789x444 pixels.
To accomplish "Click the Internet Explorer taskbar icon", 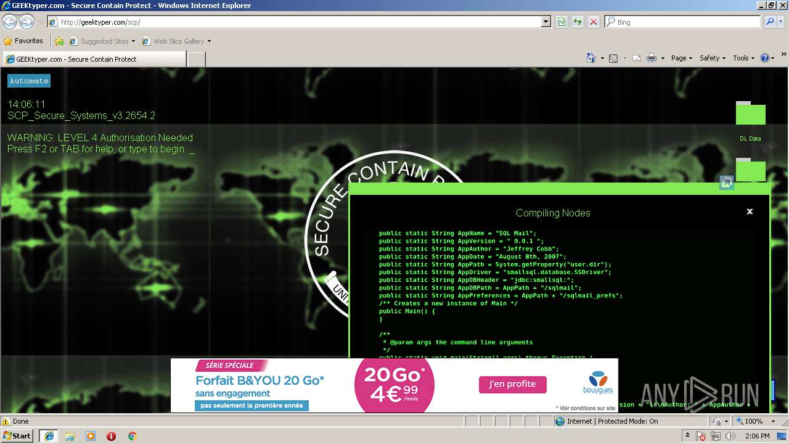I will tap(49, 436).
